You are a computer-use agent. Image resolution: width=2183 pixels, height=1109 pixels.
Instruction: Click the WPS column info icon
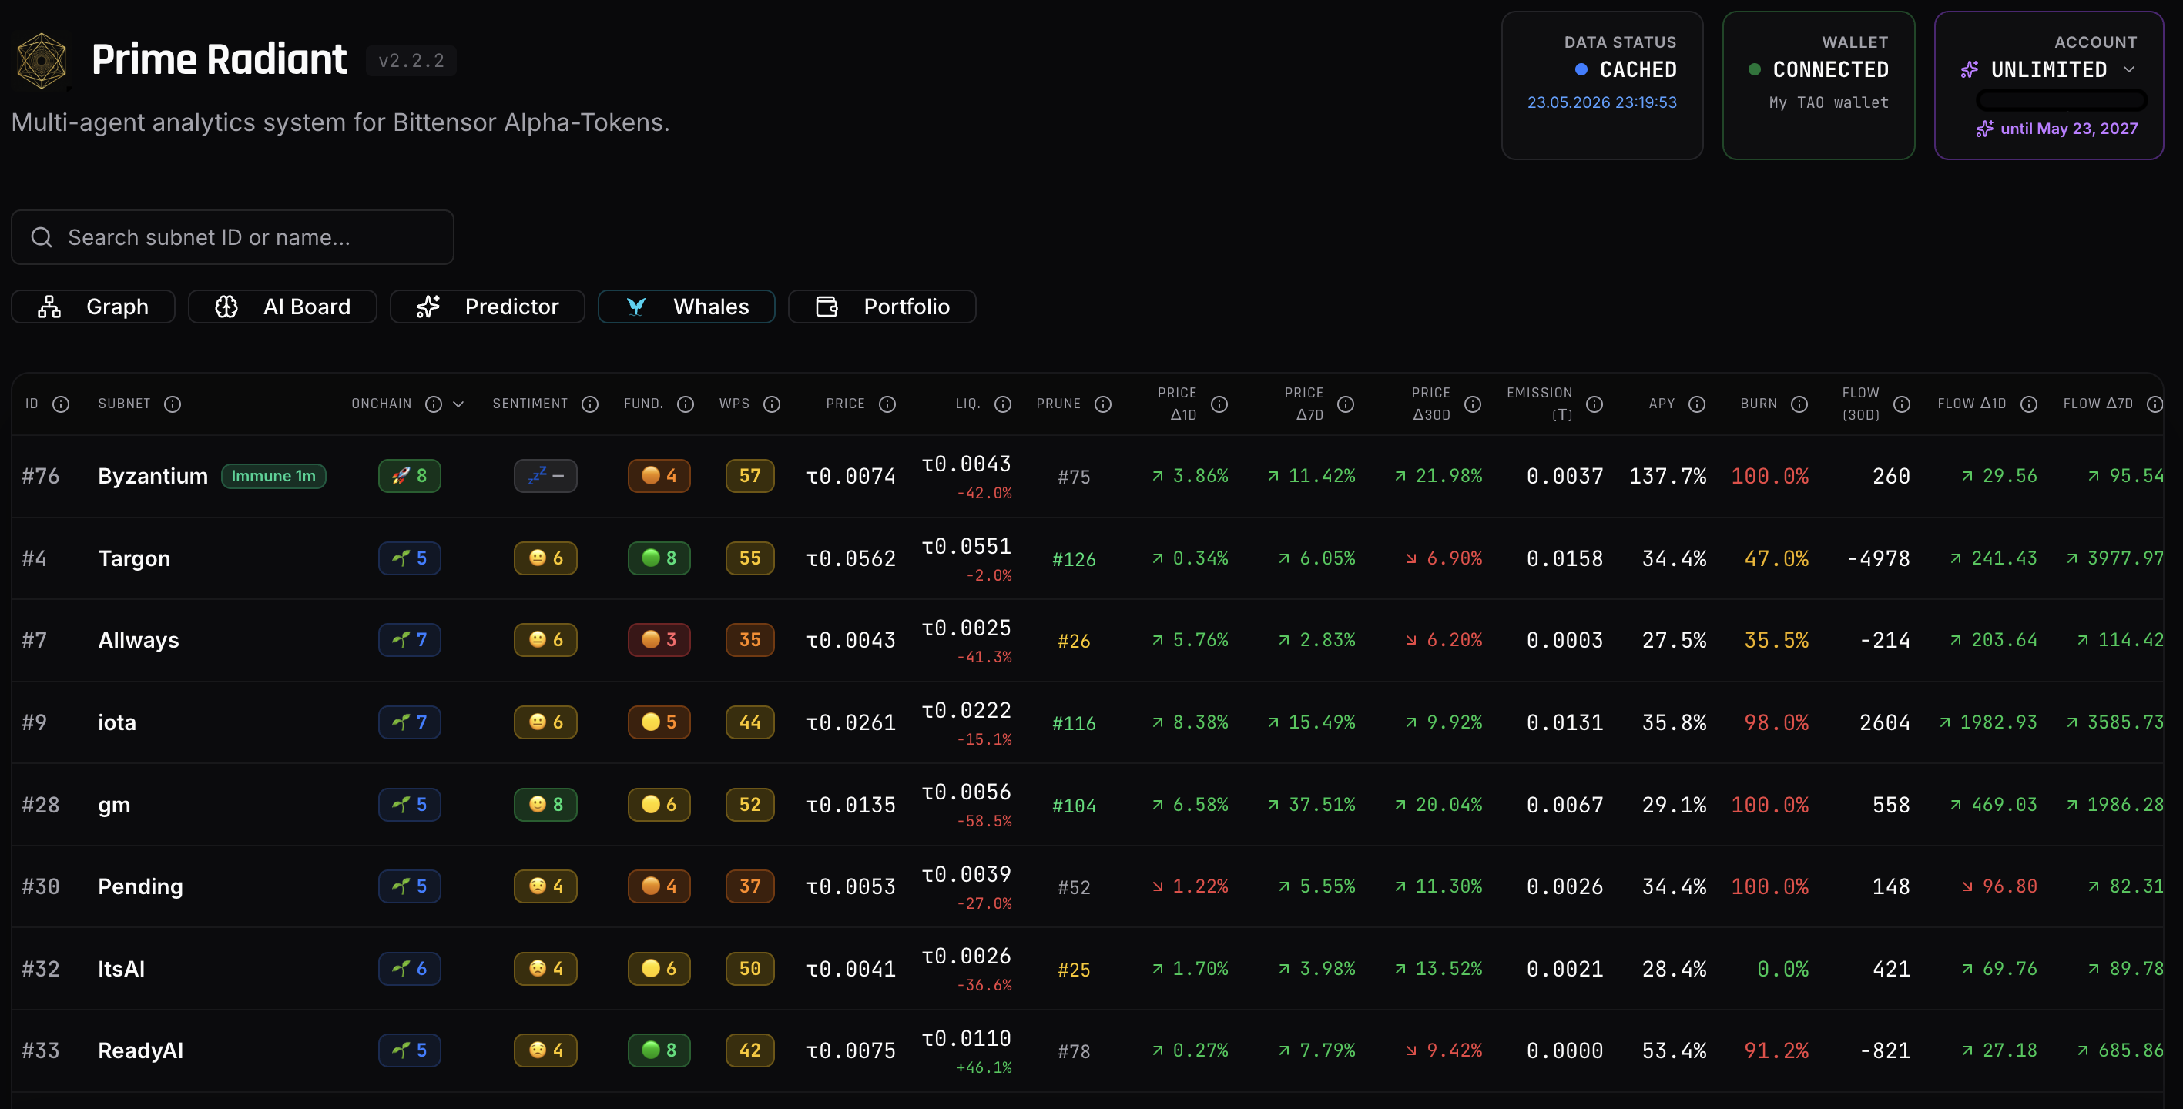[x=771, y=404]
